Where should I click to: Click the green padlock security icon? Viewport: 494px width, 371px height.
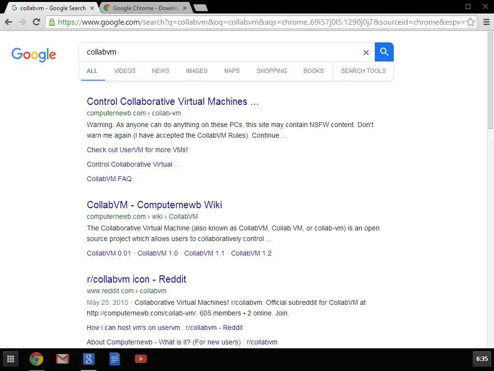52,22
